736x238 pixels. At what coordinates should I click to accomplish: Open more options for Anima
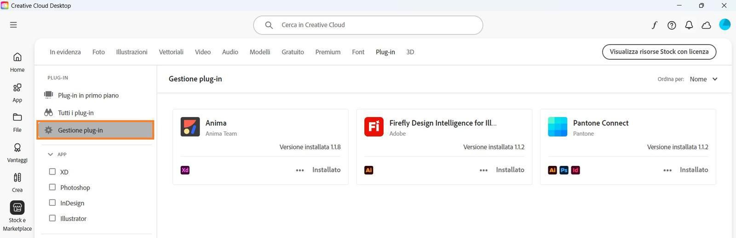(x=300, y=170)
